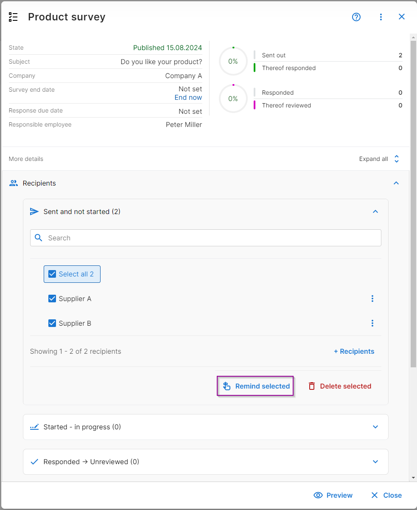The height and width of the screenshot is (510, 417).
Task: Expand Started - in progress chevron
Action: [375, 427]
